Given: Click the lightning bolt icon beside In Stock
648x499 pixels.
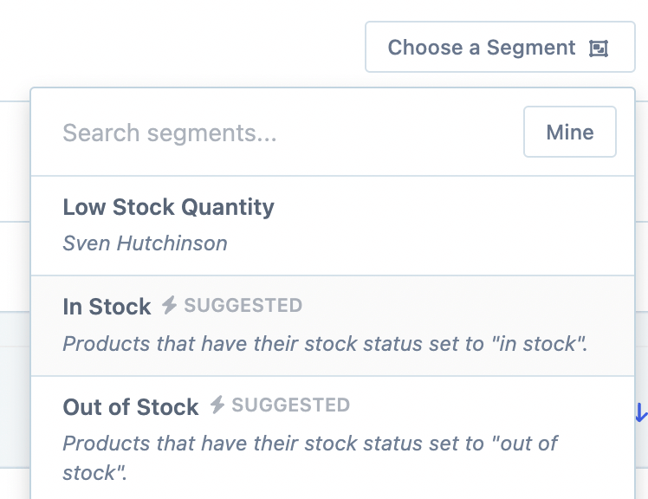Looking at the screenshot, I should [170, 305].
